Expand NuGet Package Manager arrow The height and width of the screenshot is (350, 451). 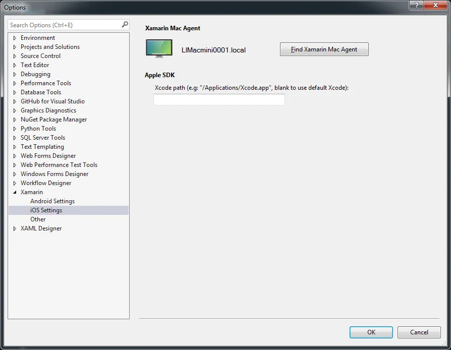pyautogui.click(x=15, y=120)
